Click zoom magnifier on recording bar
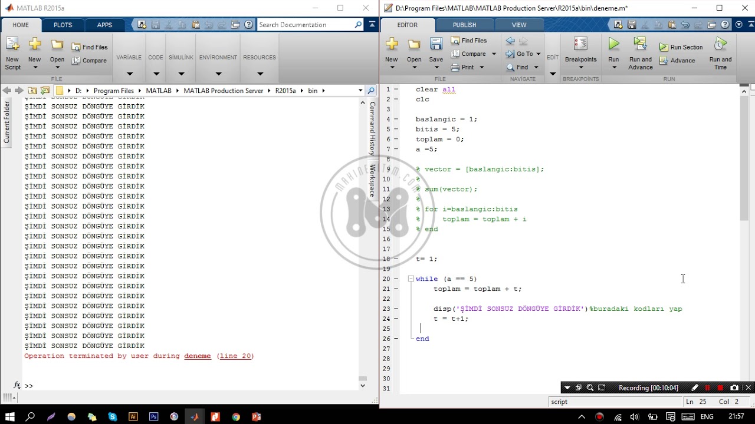Viewport: 755px width, 424px height. [x=590, y=387]
